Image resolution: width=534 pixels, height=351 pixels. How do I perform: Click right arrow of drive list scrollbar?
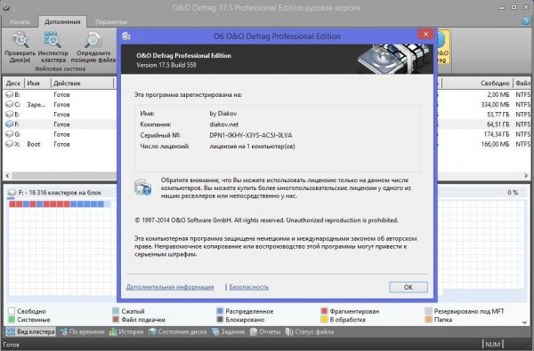click(526, 176)
